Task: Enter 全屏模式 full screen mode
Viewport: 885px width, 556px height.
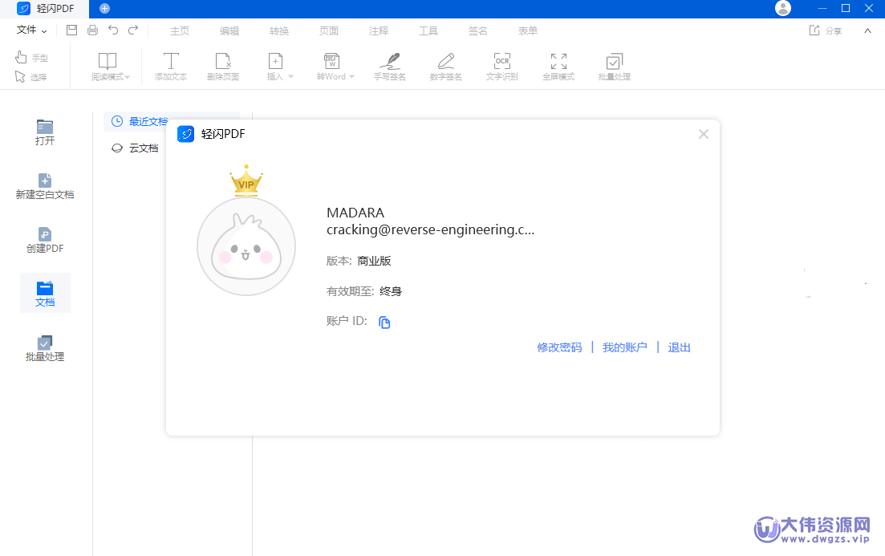Action: pyautogui.click(x=558, y=66)
